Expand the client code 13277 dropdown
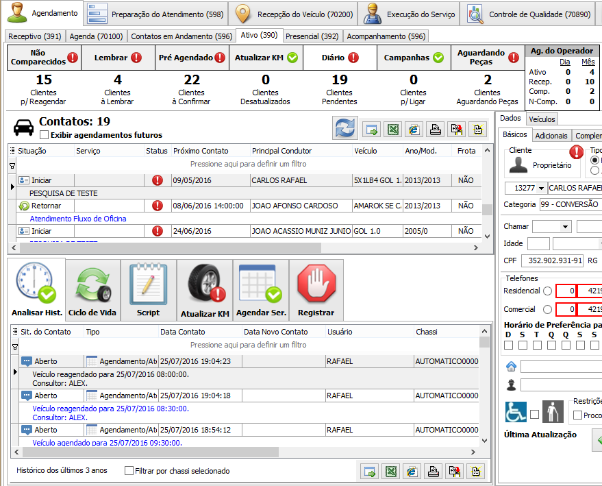 [542, 188]
